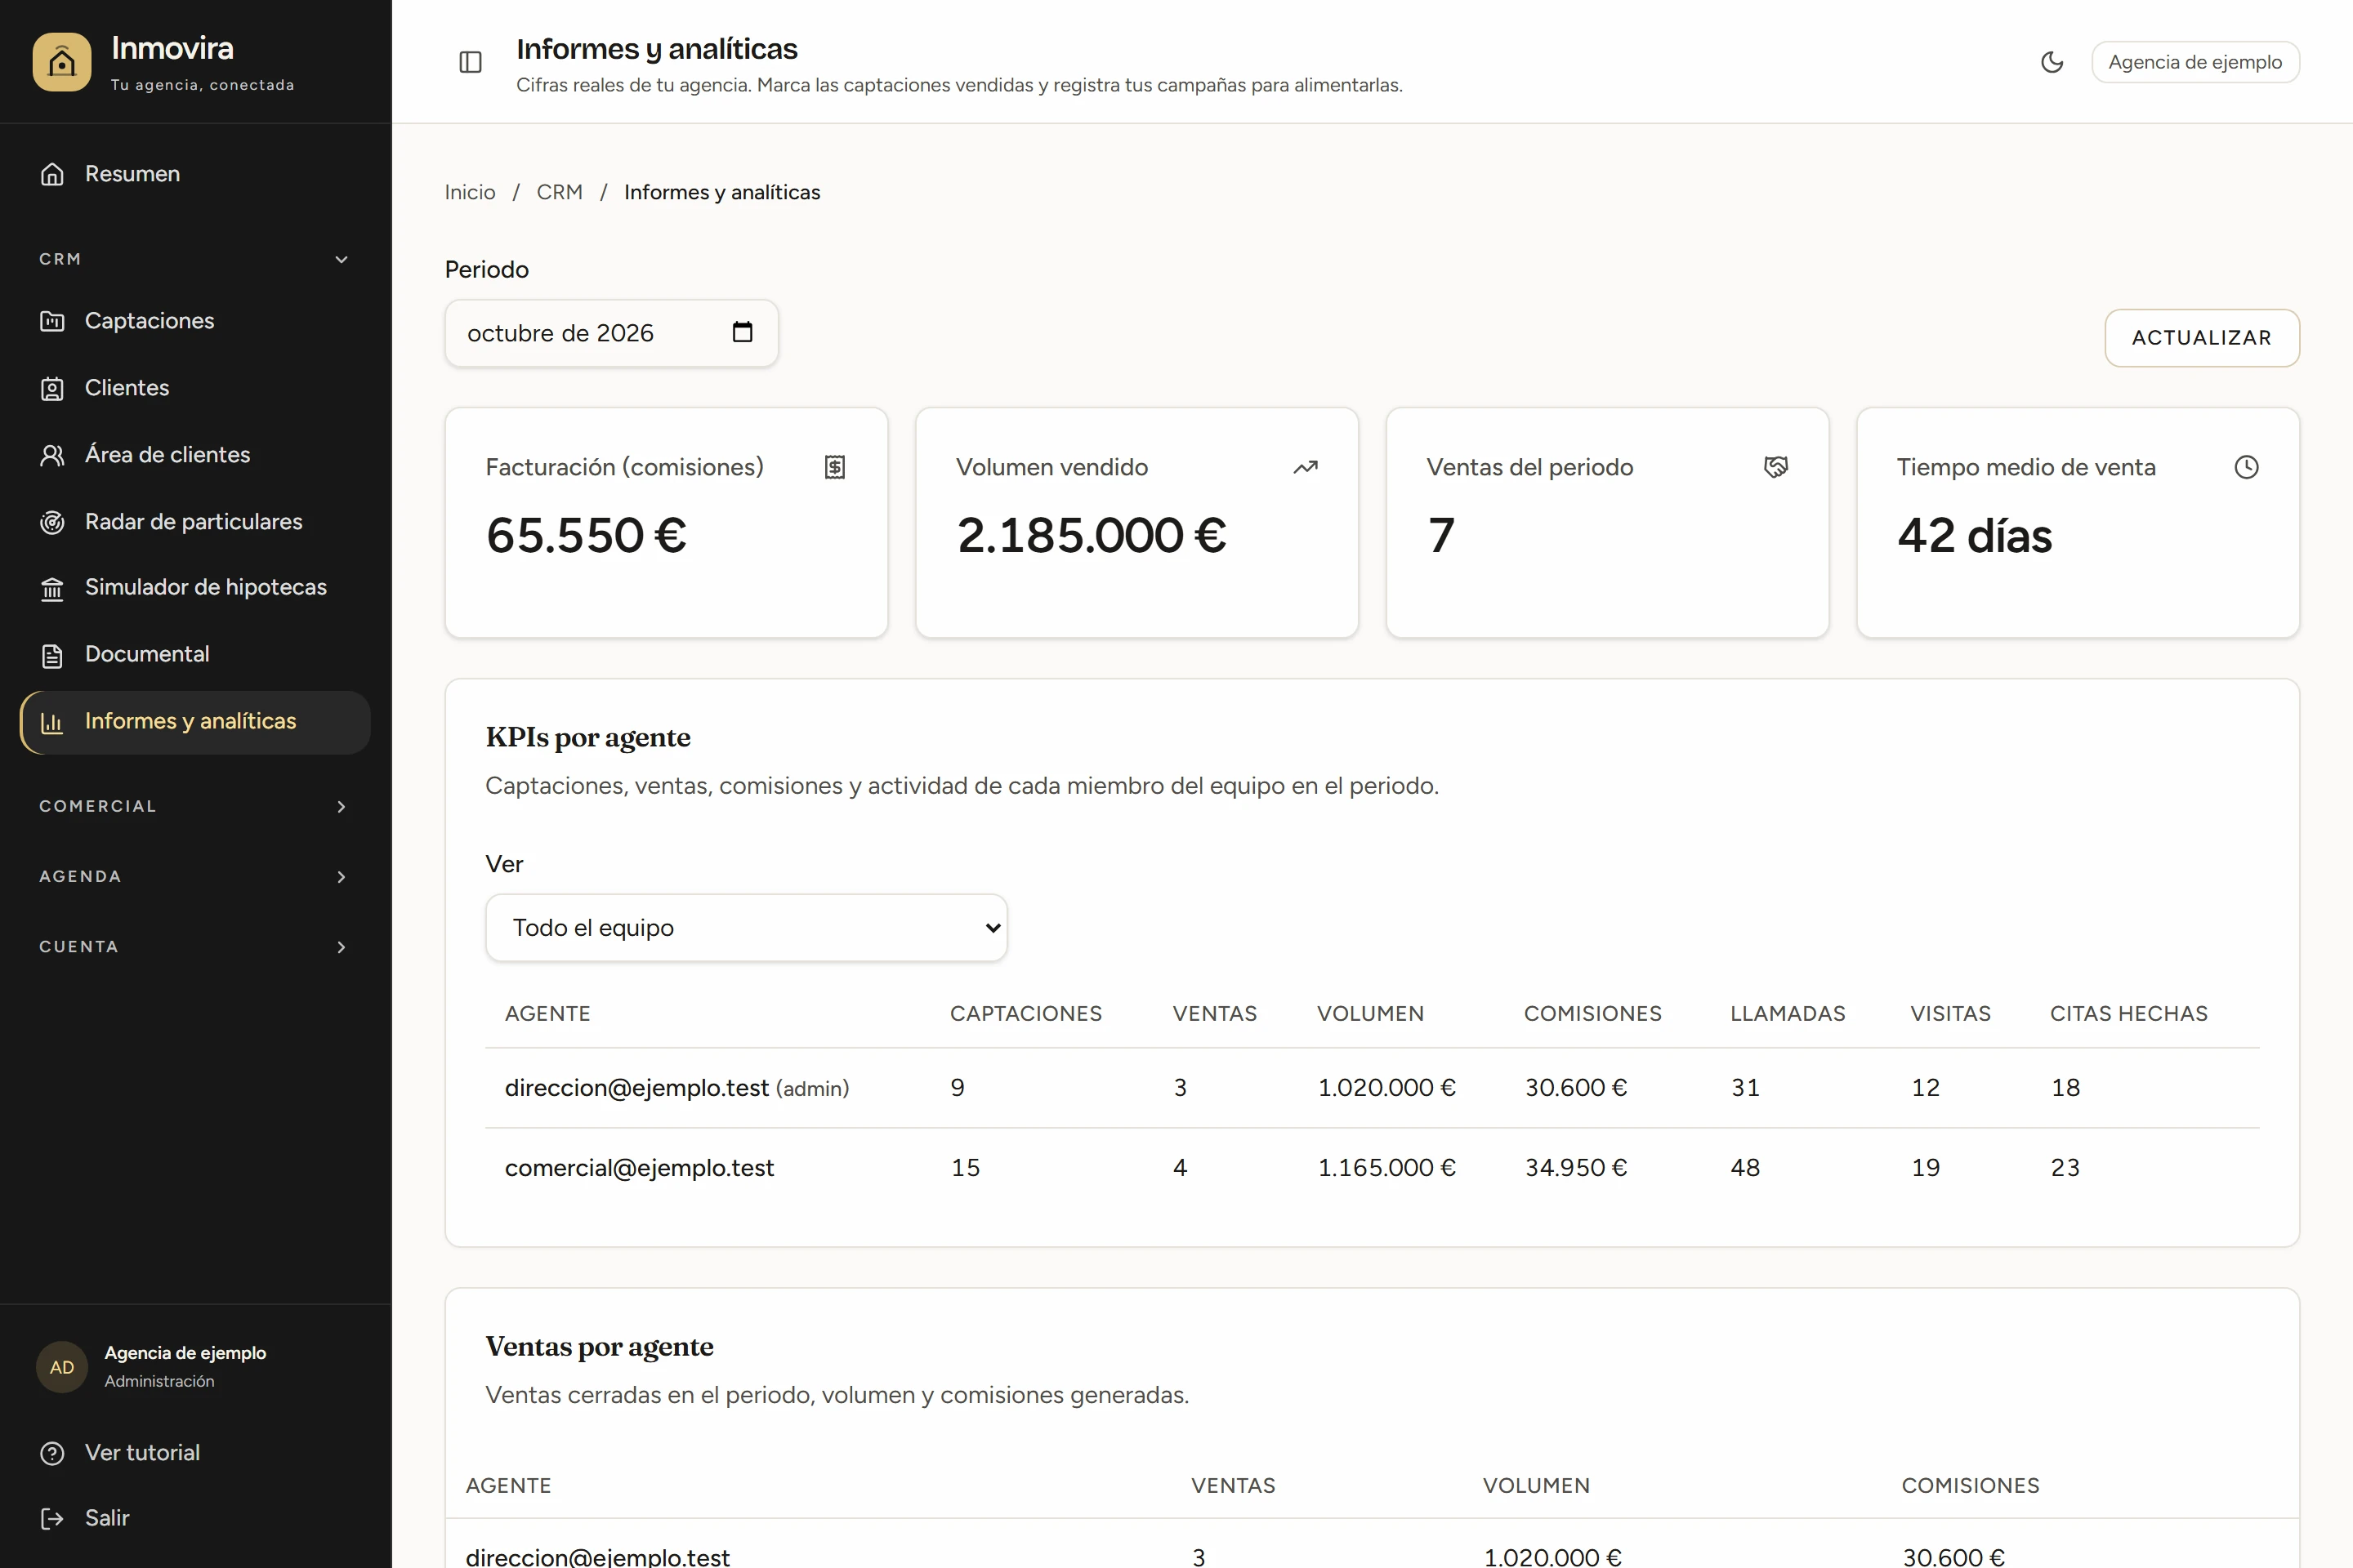Click the Informes y analíticas chart icon
This screenshot has height=1568, width=2353.
(x=52, y=722)
